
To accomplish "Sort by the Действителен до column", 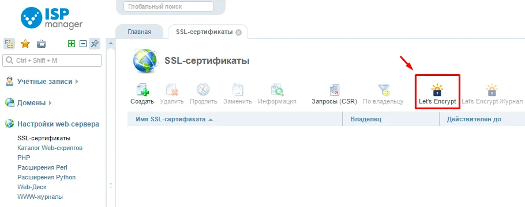I will [482, 119].
